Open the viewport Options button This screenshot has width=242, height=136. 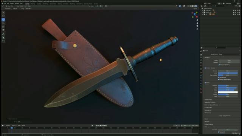point(195,9)
